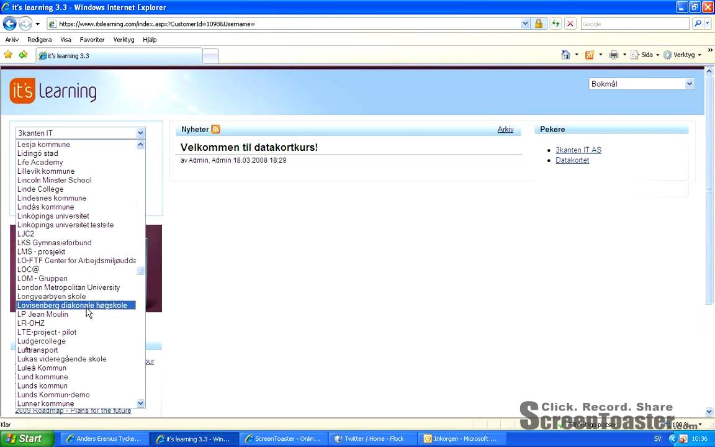
Task: Click Add to Favorites star-plus icon
Action: point(23,55)
